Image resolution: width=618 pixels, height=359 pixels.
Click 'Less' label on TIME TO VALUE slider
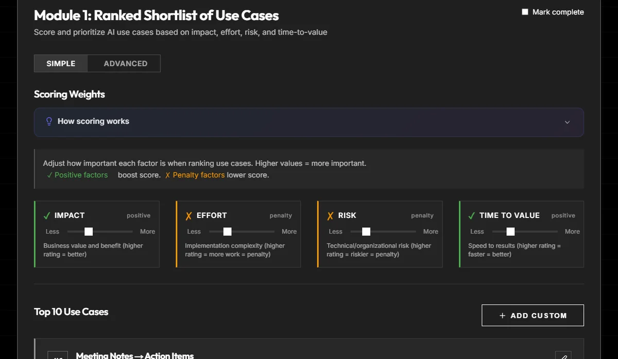pos(477,231)
